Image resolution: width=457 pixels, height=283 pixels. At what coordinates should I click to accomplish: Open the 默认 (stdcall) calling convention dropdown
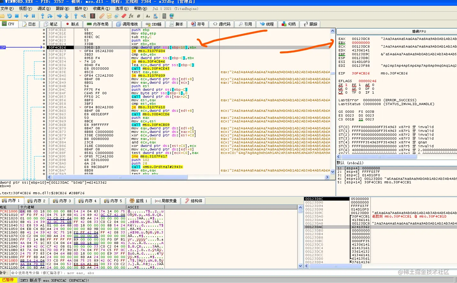pos(396,163)
